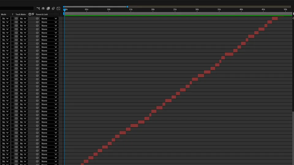Screen dimensions: 294x165
Task: Open the Graph Editor icon
Action: (x=58, y=9)
